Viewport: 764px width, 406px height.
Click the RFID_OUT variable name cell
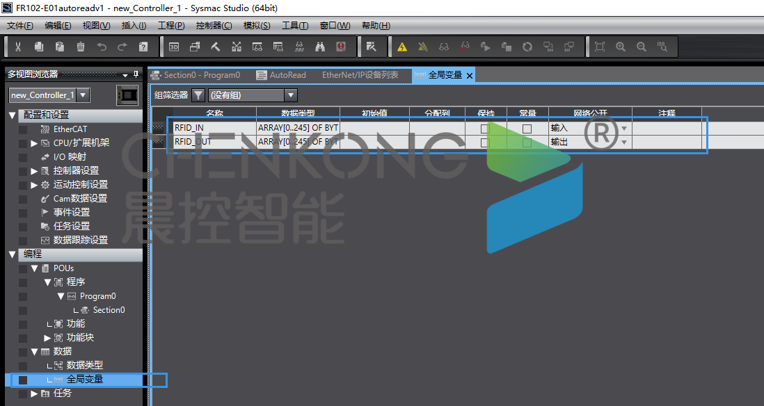click(214, 142)
